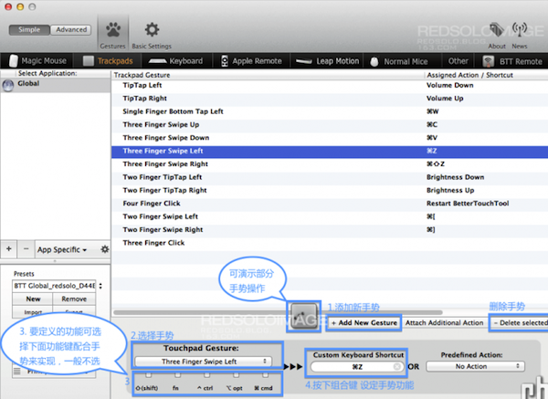Select Single Finger Bottom Tap Left row
This screenshot has width=548, height=399.
coord(330,111)
